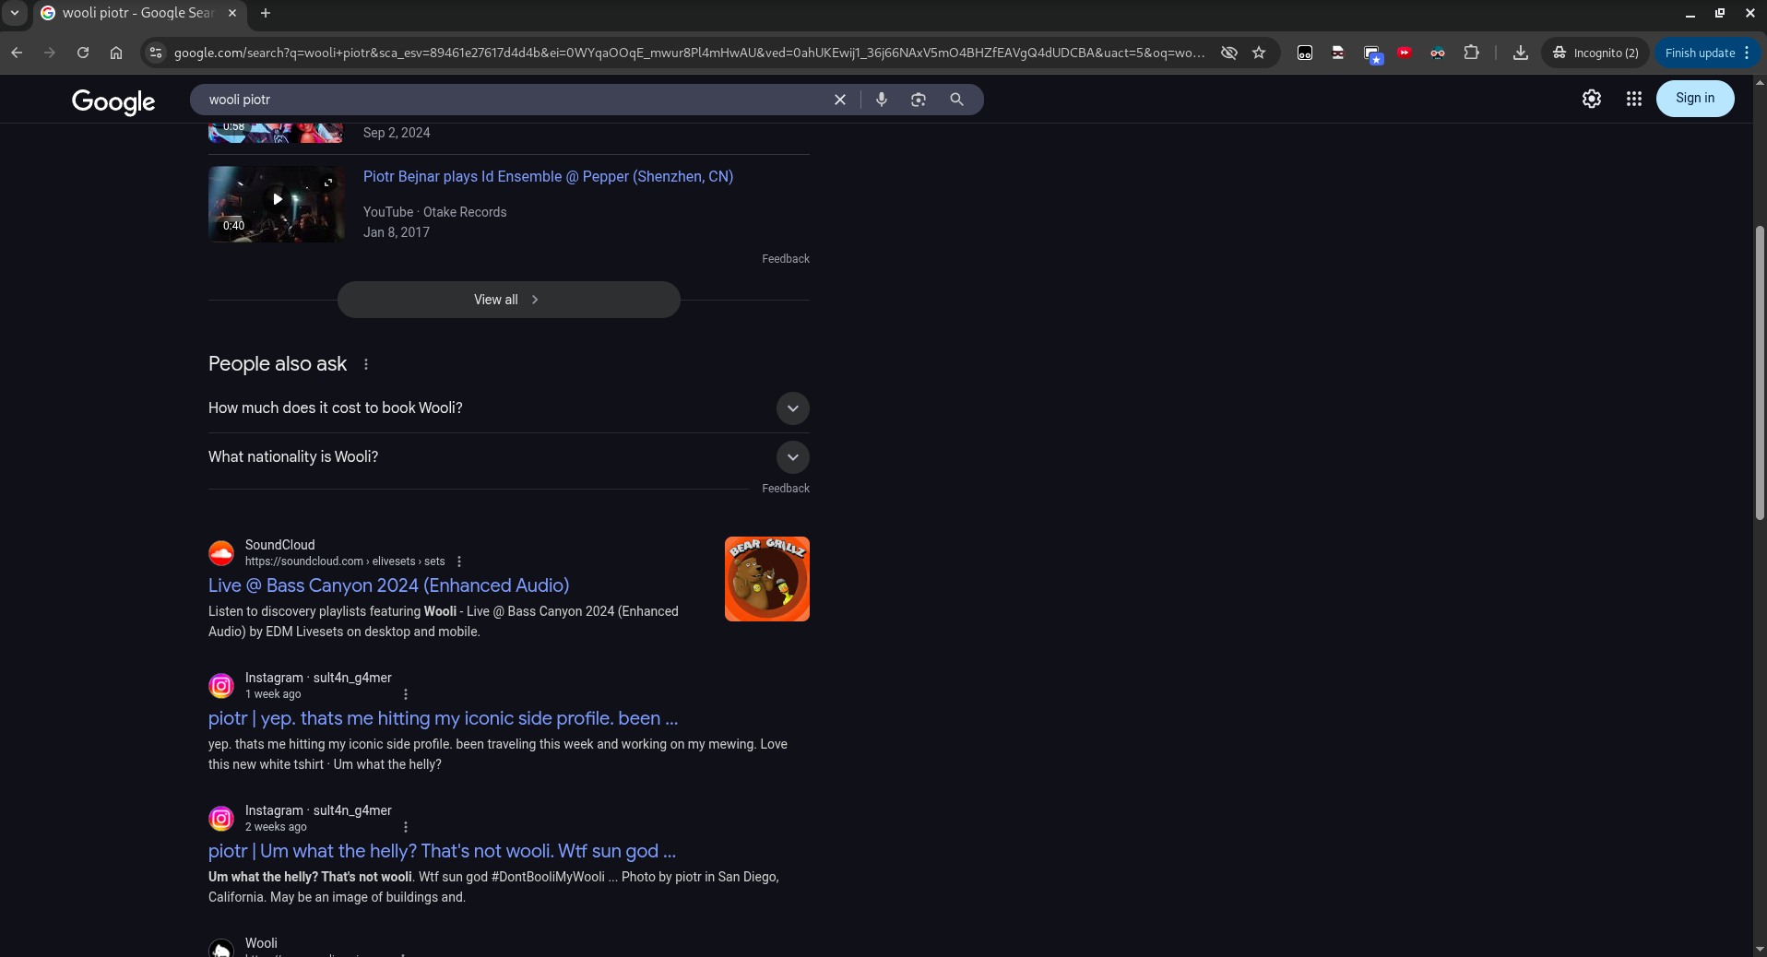
Task: Bookmark this page with the star icon
Action: click(x=1259, y=53)
